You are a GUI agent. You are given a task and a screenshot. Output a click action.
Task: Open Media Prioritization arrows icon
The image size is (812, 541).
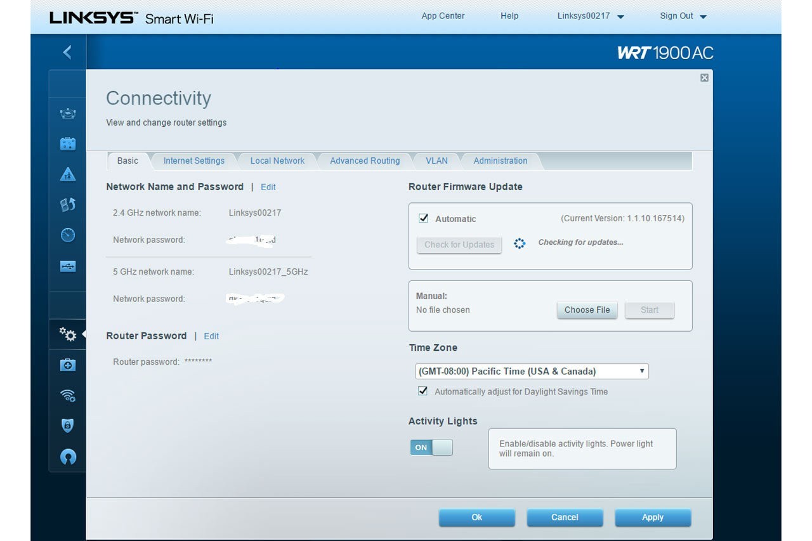tap(68, 204)
